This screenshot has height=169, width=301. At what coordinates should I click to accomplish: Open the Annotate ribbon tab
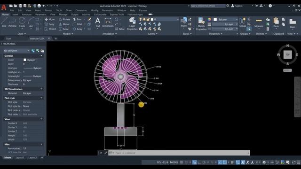[26, 15]
